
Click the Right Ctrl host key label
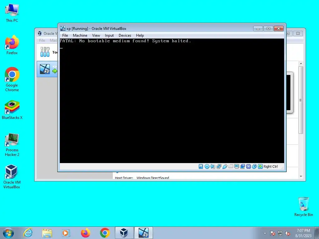(x=271, y=166)
